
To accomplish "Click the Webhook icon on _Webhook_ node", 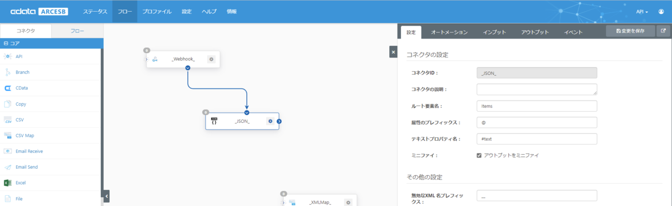I will [155, 59].
